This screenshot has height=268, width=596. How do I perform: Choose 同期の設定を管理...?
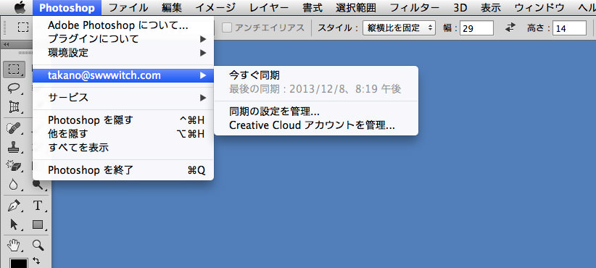click(x=316, y=112)
